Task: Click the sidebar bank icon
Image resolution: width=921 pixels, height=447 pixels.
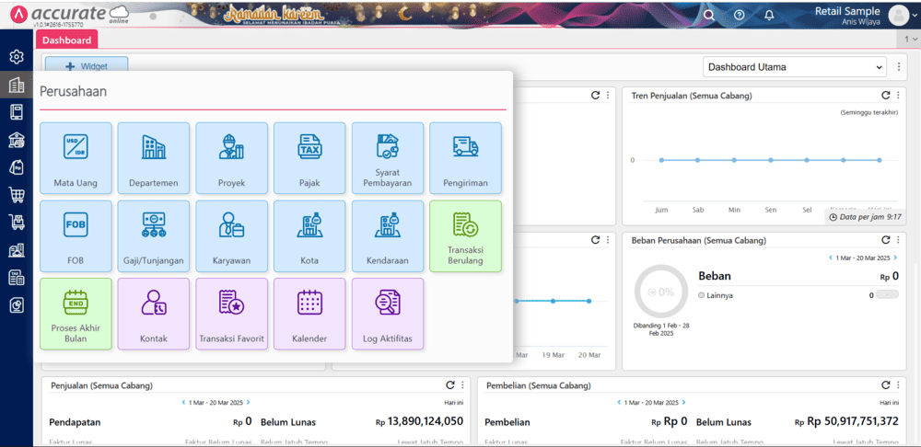Action: click(x=17, y=140)
